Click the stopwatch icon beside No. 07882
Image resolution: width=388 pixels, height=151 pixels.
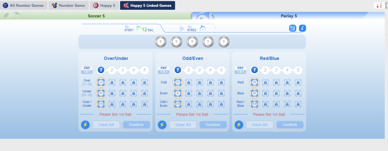pos(203,28)
